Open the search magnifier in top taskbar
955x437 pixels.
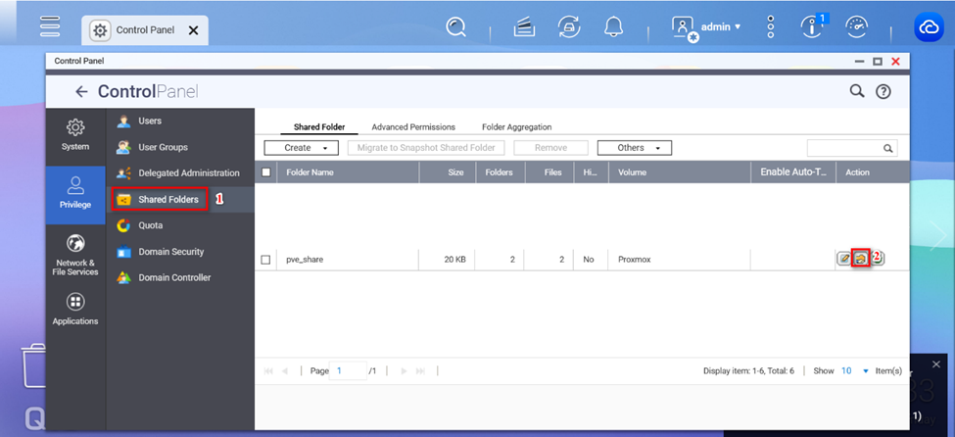pyautogui.click(x=456, y=27)
